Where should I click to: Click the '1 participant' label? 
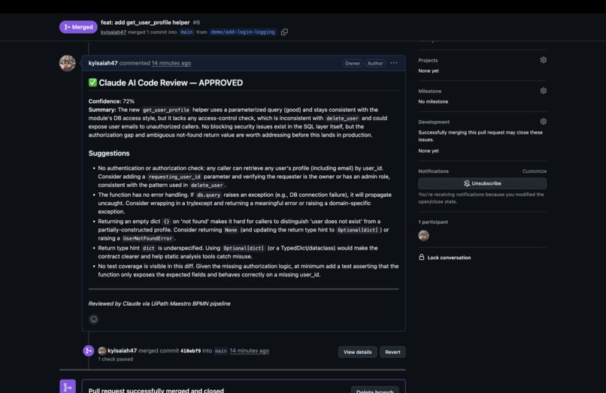[x=433, y=222]
